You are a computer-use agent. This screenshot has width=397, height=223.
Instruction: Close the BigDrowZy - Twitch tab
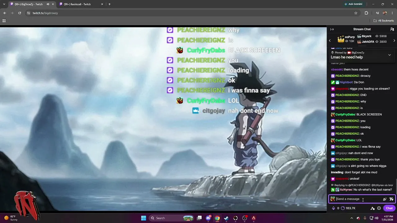point(53,4)
